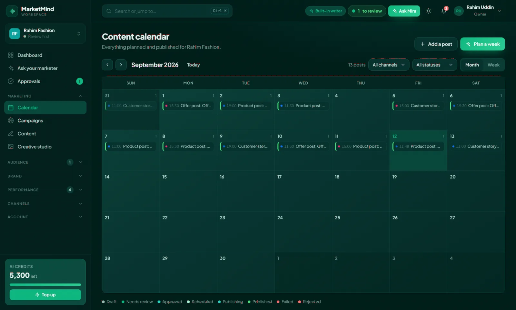Open Sept 3 Product post at 11:30
This screenshot has height=310, width=516.
(x=303, y=106)
